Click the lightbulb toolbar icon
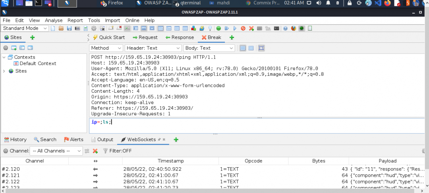The image size is (429, 193). click(210, 29)
